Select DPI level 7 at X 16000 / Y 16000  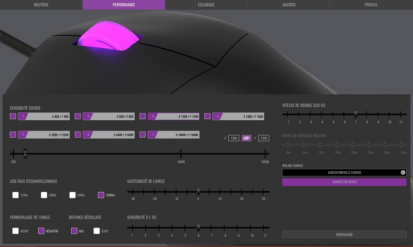click(173, 135)
